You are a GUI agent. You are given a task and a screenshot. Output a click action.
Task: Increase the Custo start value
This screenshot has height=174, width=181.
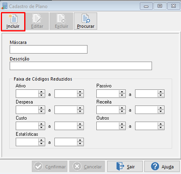(x=42, y=124)
